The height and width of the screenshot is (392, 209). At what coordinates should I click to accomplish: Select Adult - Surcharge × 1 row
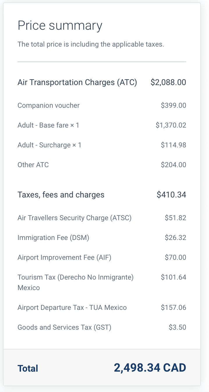tap(49, 145)
